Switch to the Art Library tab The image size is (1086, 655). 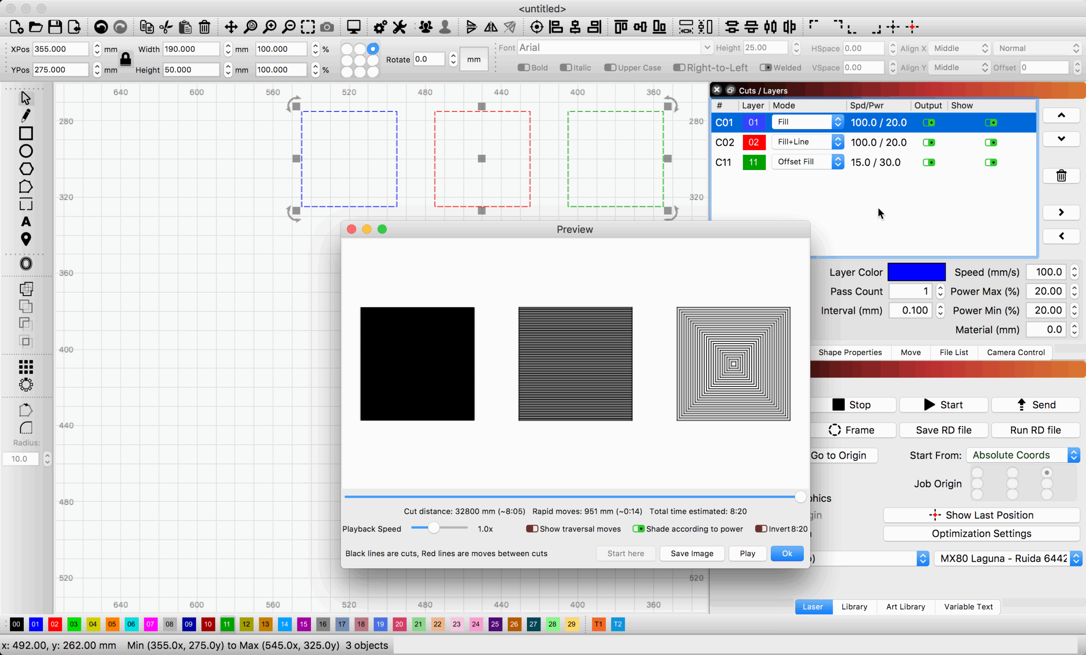[x=905, y=607]
